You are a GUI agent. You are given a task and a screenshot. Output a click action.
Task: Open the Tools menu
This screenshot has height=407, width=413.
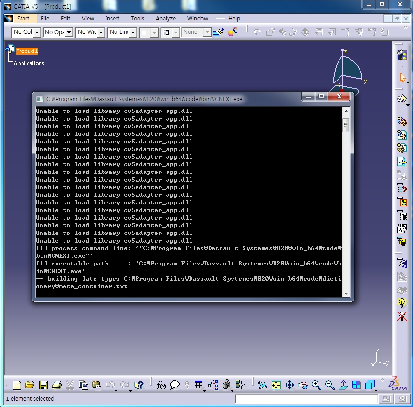coord(138,19)
